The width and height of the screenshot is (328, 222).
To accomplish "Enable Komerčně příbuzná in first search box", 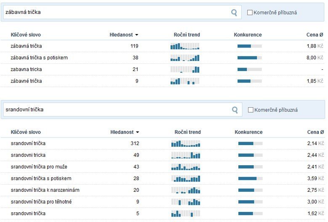I will (250, 13).
